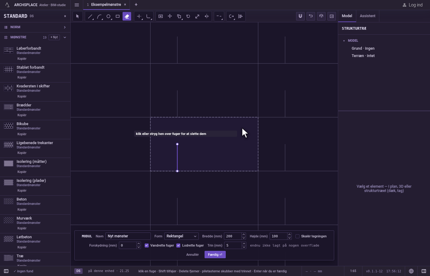Click the Færdig button

(215, 255)
